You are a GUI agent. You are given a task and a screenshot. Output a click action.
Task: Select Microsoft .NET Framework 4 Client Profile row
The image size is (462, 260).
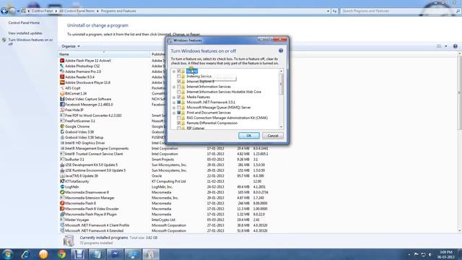[95, 225]
